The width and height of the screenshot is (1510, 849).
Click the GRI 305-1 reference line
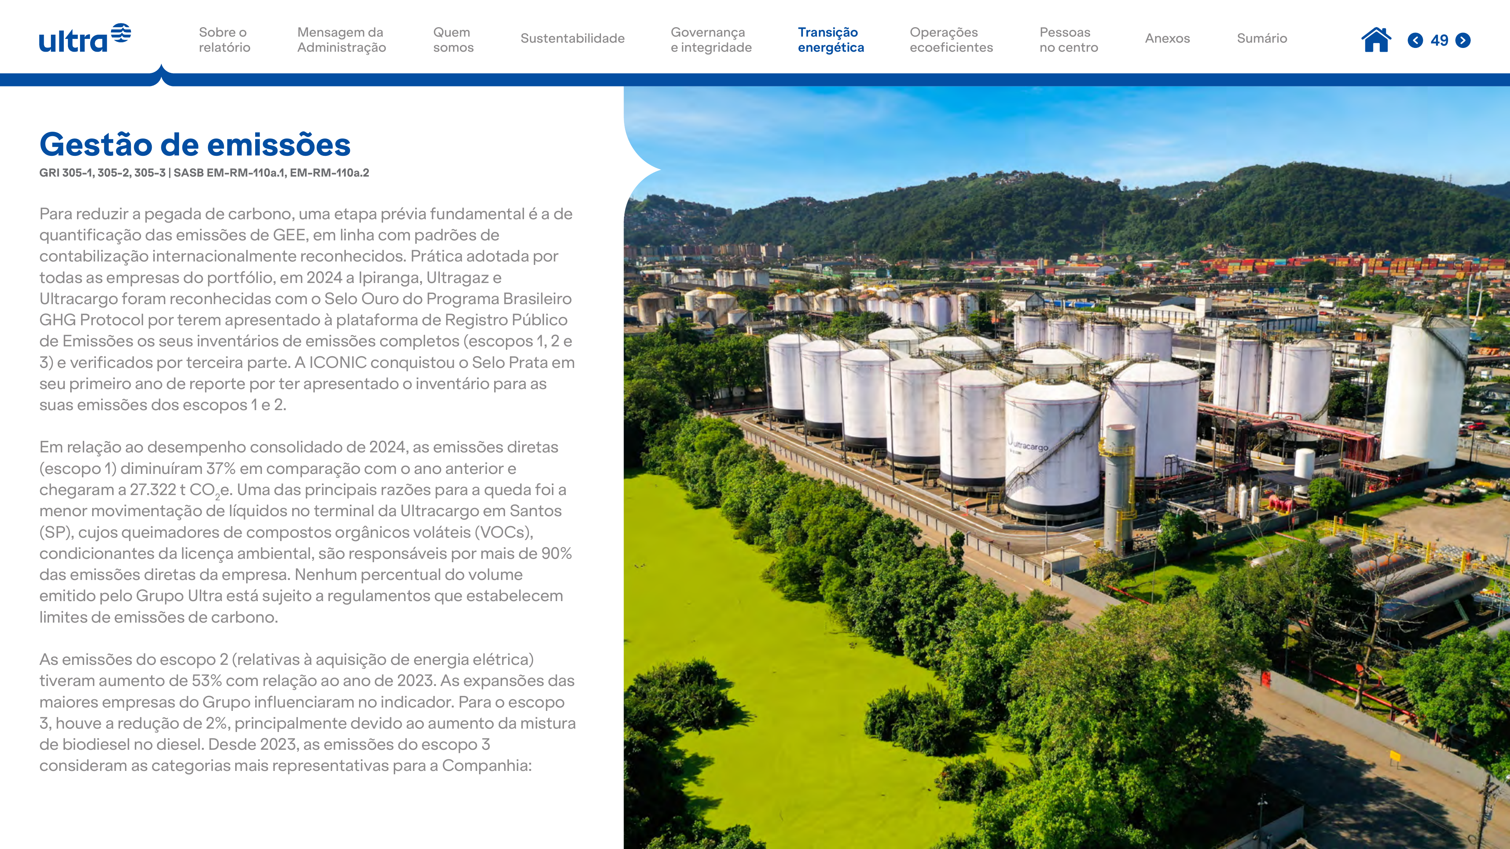[204, 173]
